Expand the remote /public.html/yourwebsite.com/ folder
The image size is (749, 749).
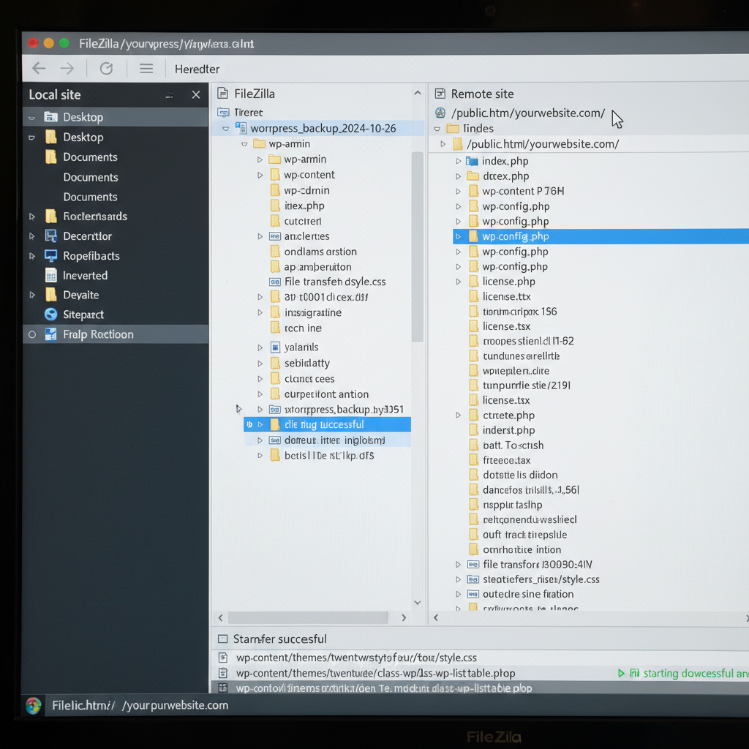coord(443,144)
